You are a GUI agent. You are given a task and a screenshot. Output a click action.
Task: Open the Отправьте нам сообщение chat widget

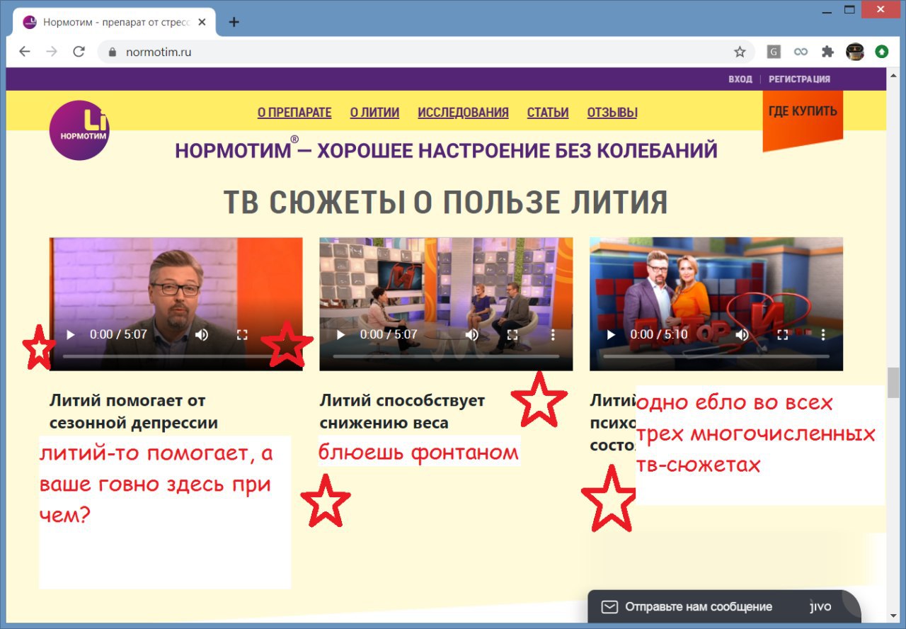(724, 607)
